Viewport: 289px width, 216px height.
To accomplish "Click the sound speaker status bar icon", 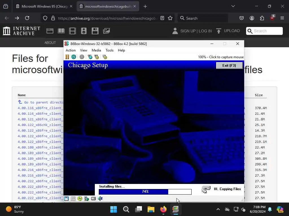I will [100, 199].
